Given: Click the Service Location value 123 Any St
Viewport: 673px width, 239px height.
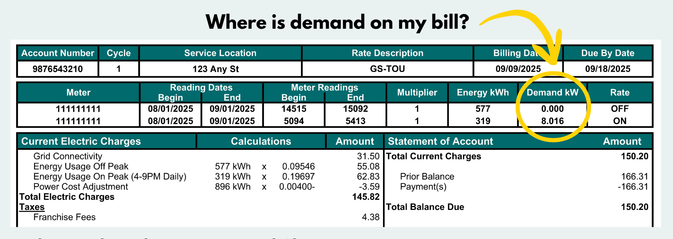Looking at the screenshot, I should pyautogui.click(x=216, y=69).
